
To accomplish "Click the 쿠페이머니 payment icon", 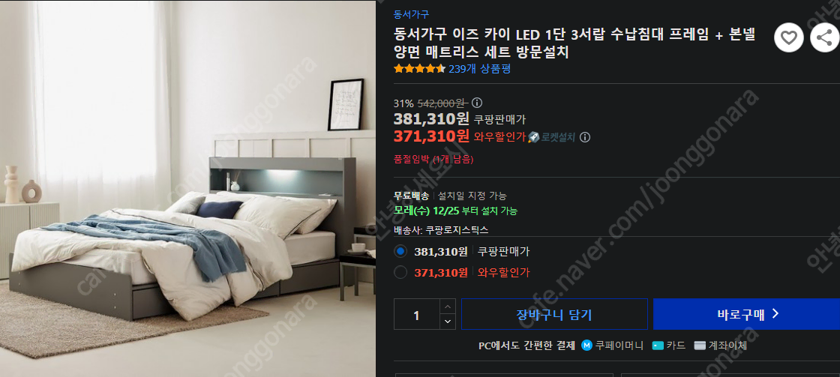I will 586,346.
